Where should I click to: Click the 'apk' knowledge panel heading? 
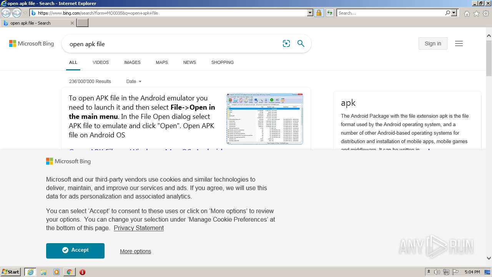pyautogui.click(x=348, y=103)
